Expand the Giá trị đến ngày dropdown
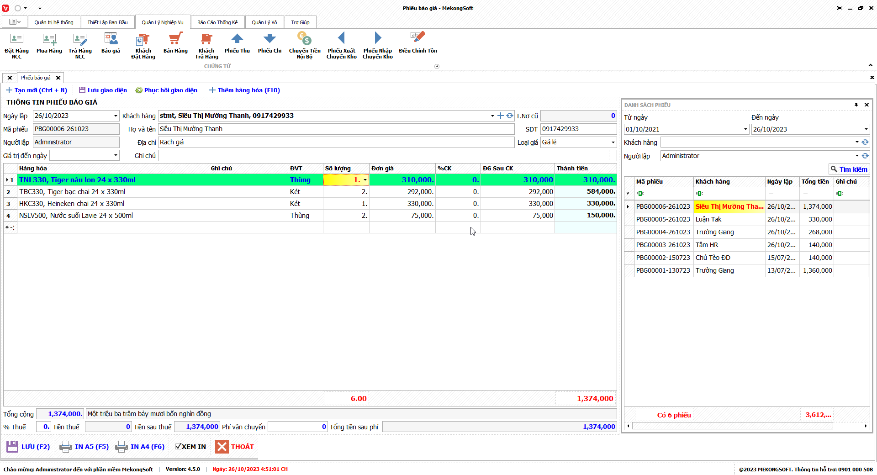 click(116, 156)
